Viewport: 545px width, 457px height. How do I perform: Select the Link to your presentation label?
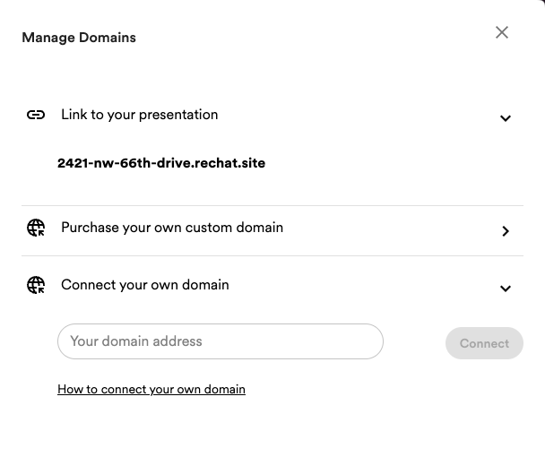click(139, 115)
